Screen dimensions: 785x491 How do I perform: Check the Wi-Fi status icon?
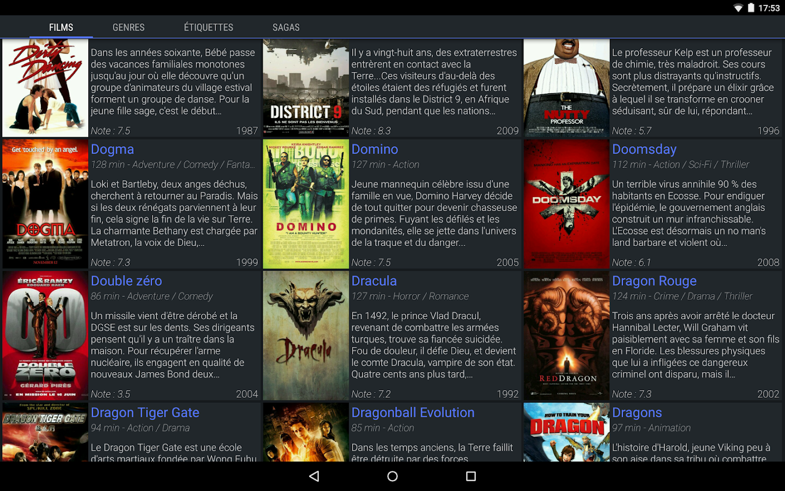point(738,8)
